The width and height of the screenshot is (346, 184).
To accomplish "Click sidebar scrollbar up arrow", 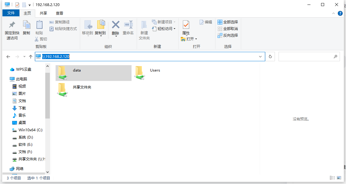I will point(47,66).
